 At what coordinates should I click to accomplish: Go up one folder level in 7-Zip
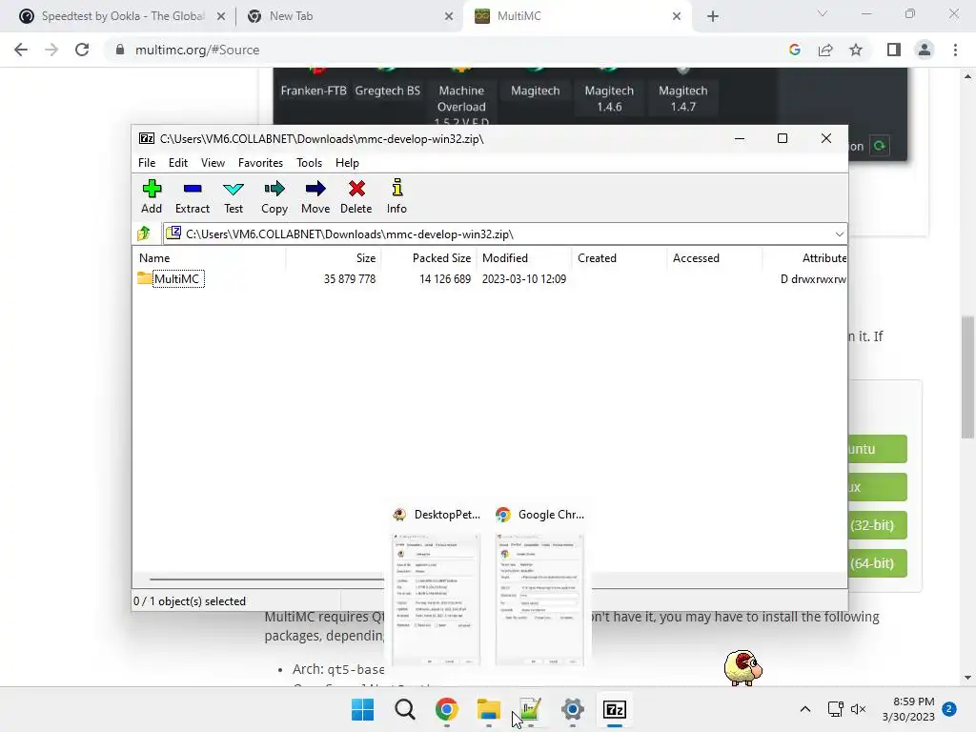pyautogui.click(x=144, y=234)
